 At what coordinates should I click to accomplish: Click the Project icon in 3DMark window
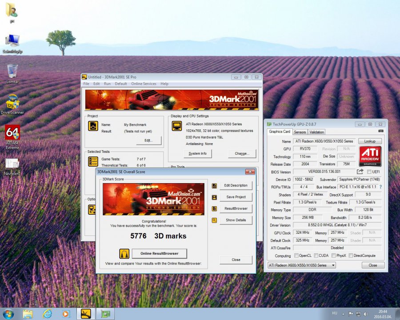click(93, 126)
